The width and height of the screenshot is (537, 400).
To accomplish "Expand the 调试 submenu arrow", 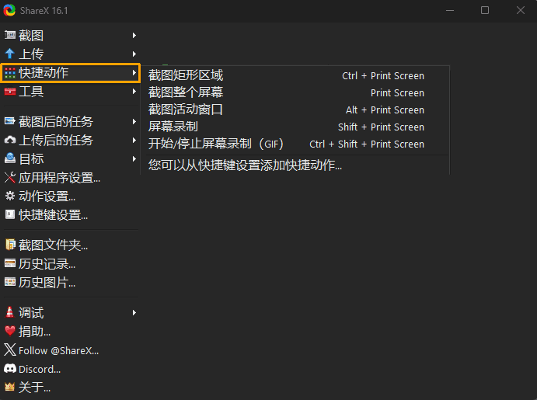I will [134, 312].
